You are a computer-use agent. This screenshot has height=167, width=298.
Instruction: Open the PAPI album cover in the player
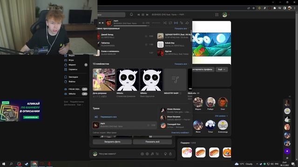click(x=108, y=23)
